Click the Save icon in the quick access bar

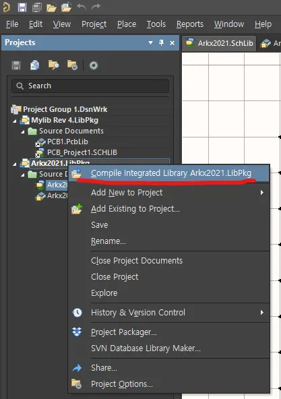pos(22,7)
